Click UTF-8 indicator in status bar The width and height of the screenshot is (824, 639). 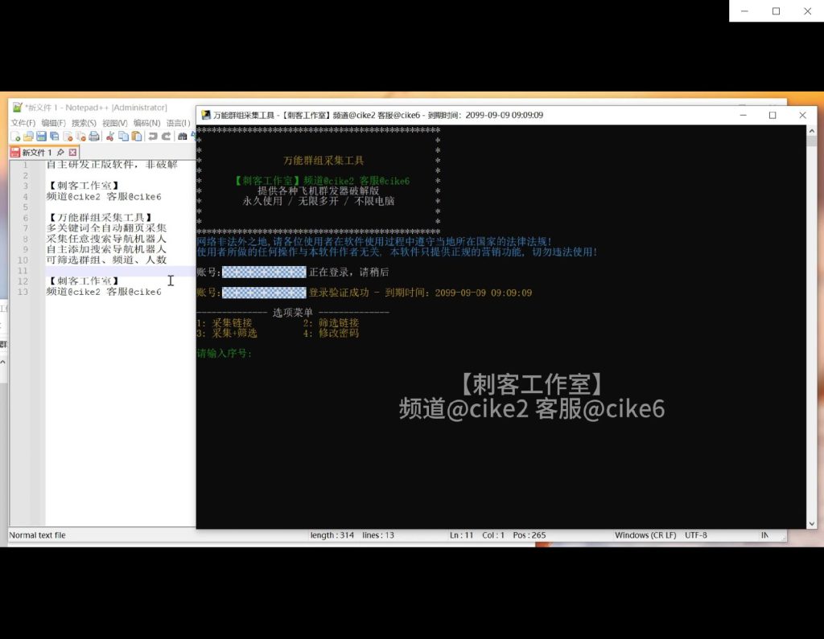click(697, 535)
